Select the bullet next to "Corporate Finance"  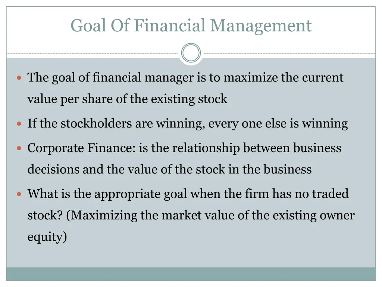tap(20, 148)
